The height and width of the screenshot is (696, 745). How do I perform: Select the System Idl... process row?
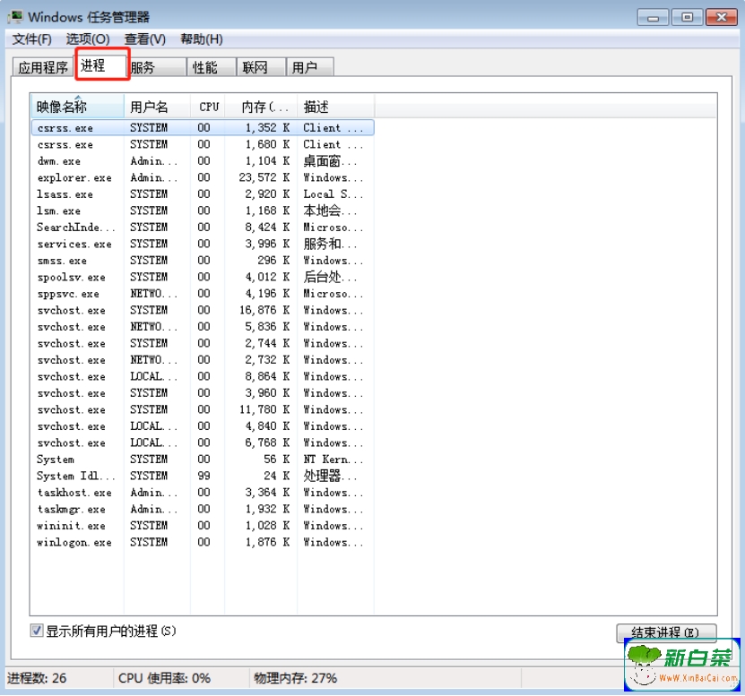click(x=203, y=476)
